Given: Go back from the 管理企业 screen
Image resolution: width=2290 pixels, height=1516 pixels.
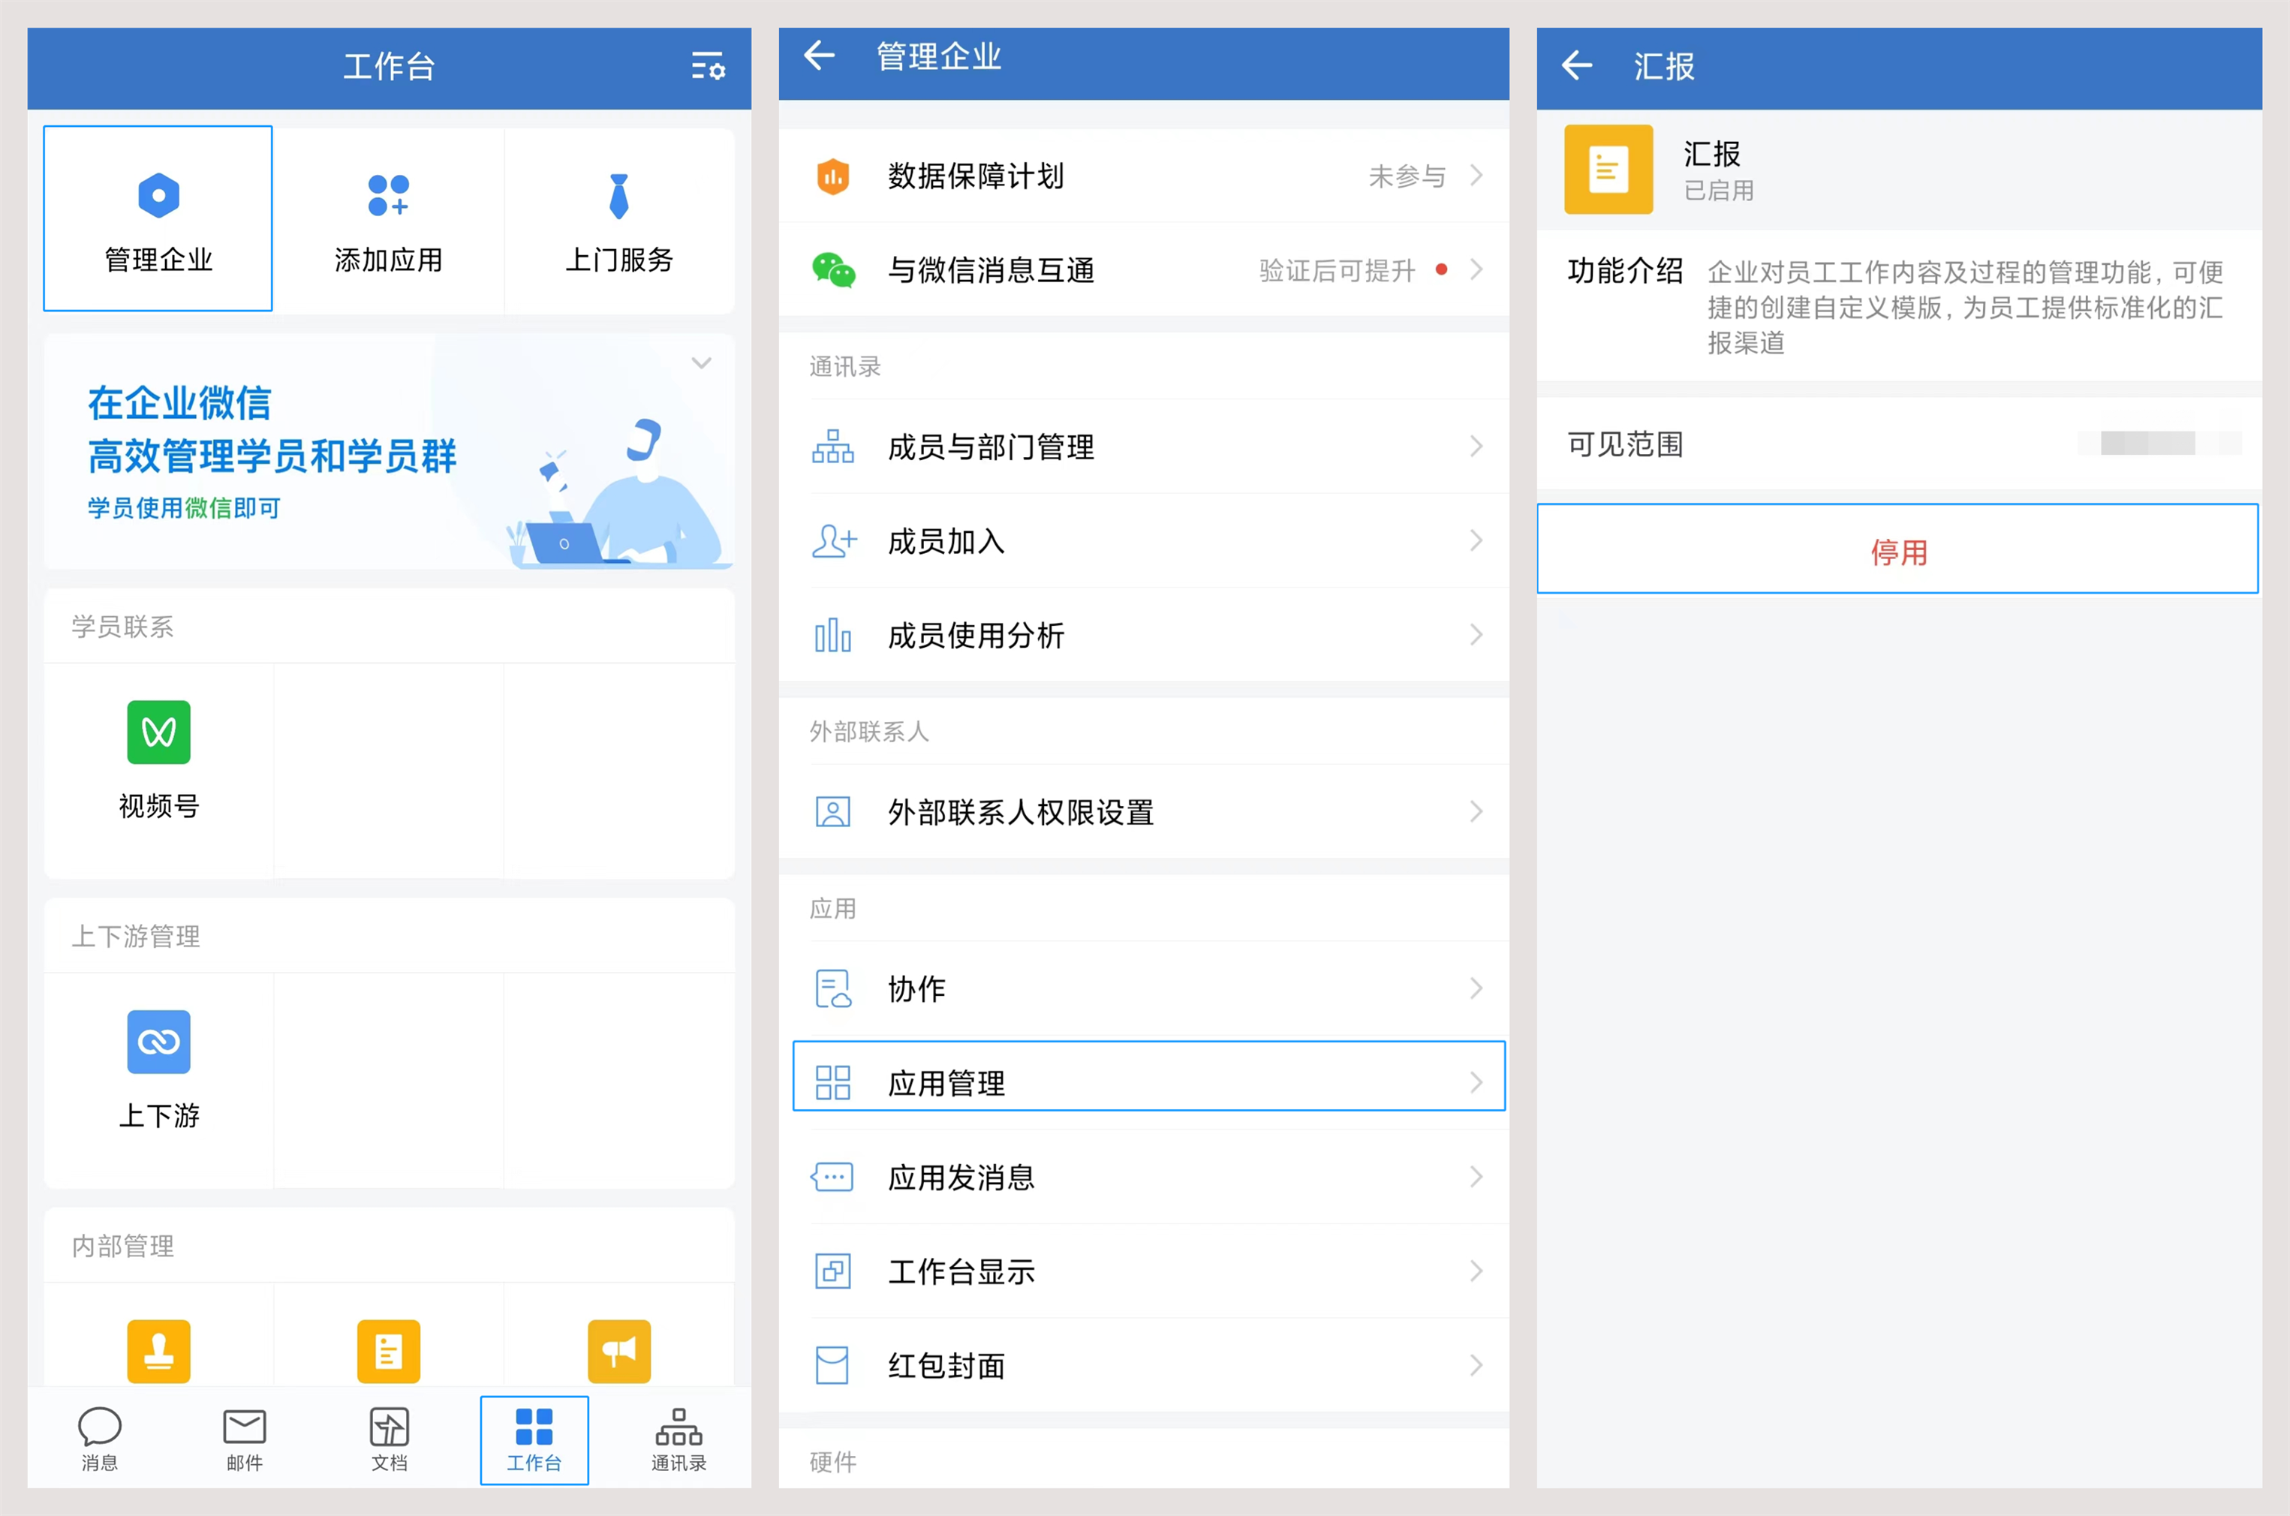Looking at the screenshot, I should click(x=819, y=56).
